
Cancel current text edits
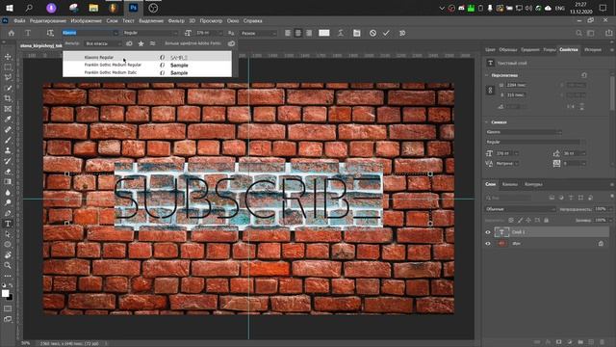(x=372, y=33)
